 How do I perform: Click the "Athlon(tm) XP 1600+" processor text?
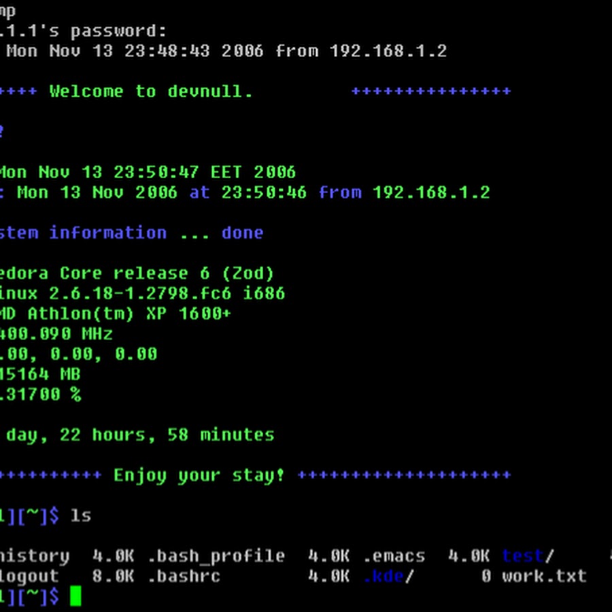click(130, 313)
